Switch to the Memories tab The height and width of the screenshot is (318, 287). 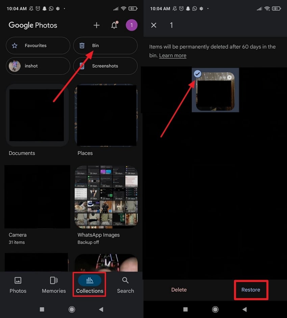click(x=54, y=285)
